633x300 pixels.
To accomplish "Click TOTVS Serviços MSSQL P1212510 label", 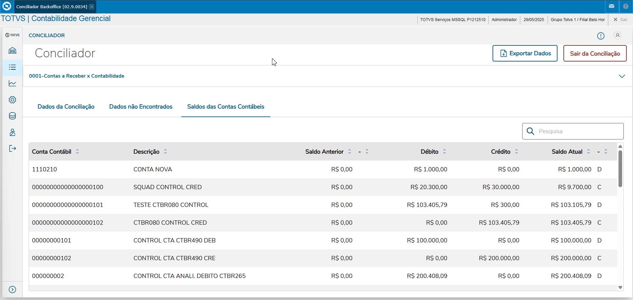I will click(x=453, y=20).
